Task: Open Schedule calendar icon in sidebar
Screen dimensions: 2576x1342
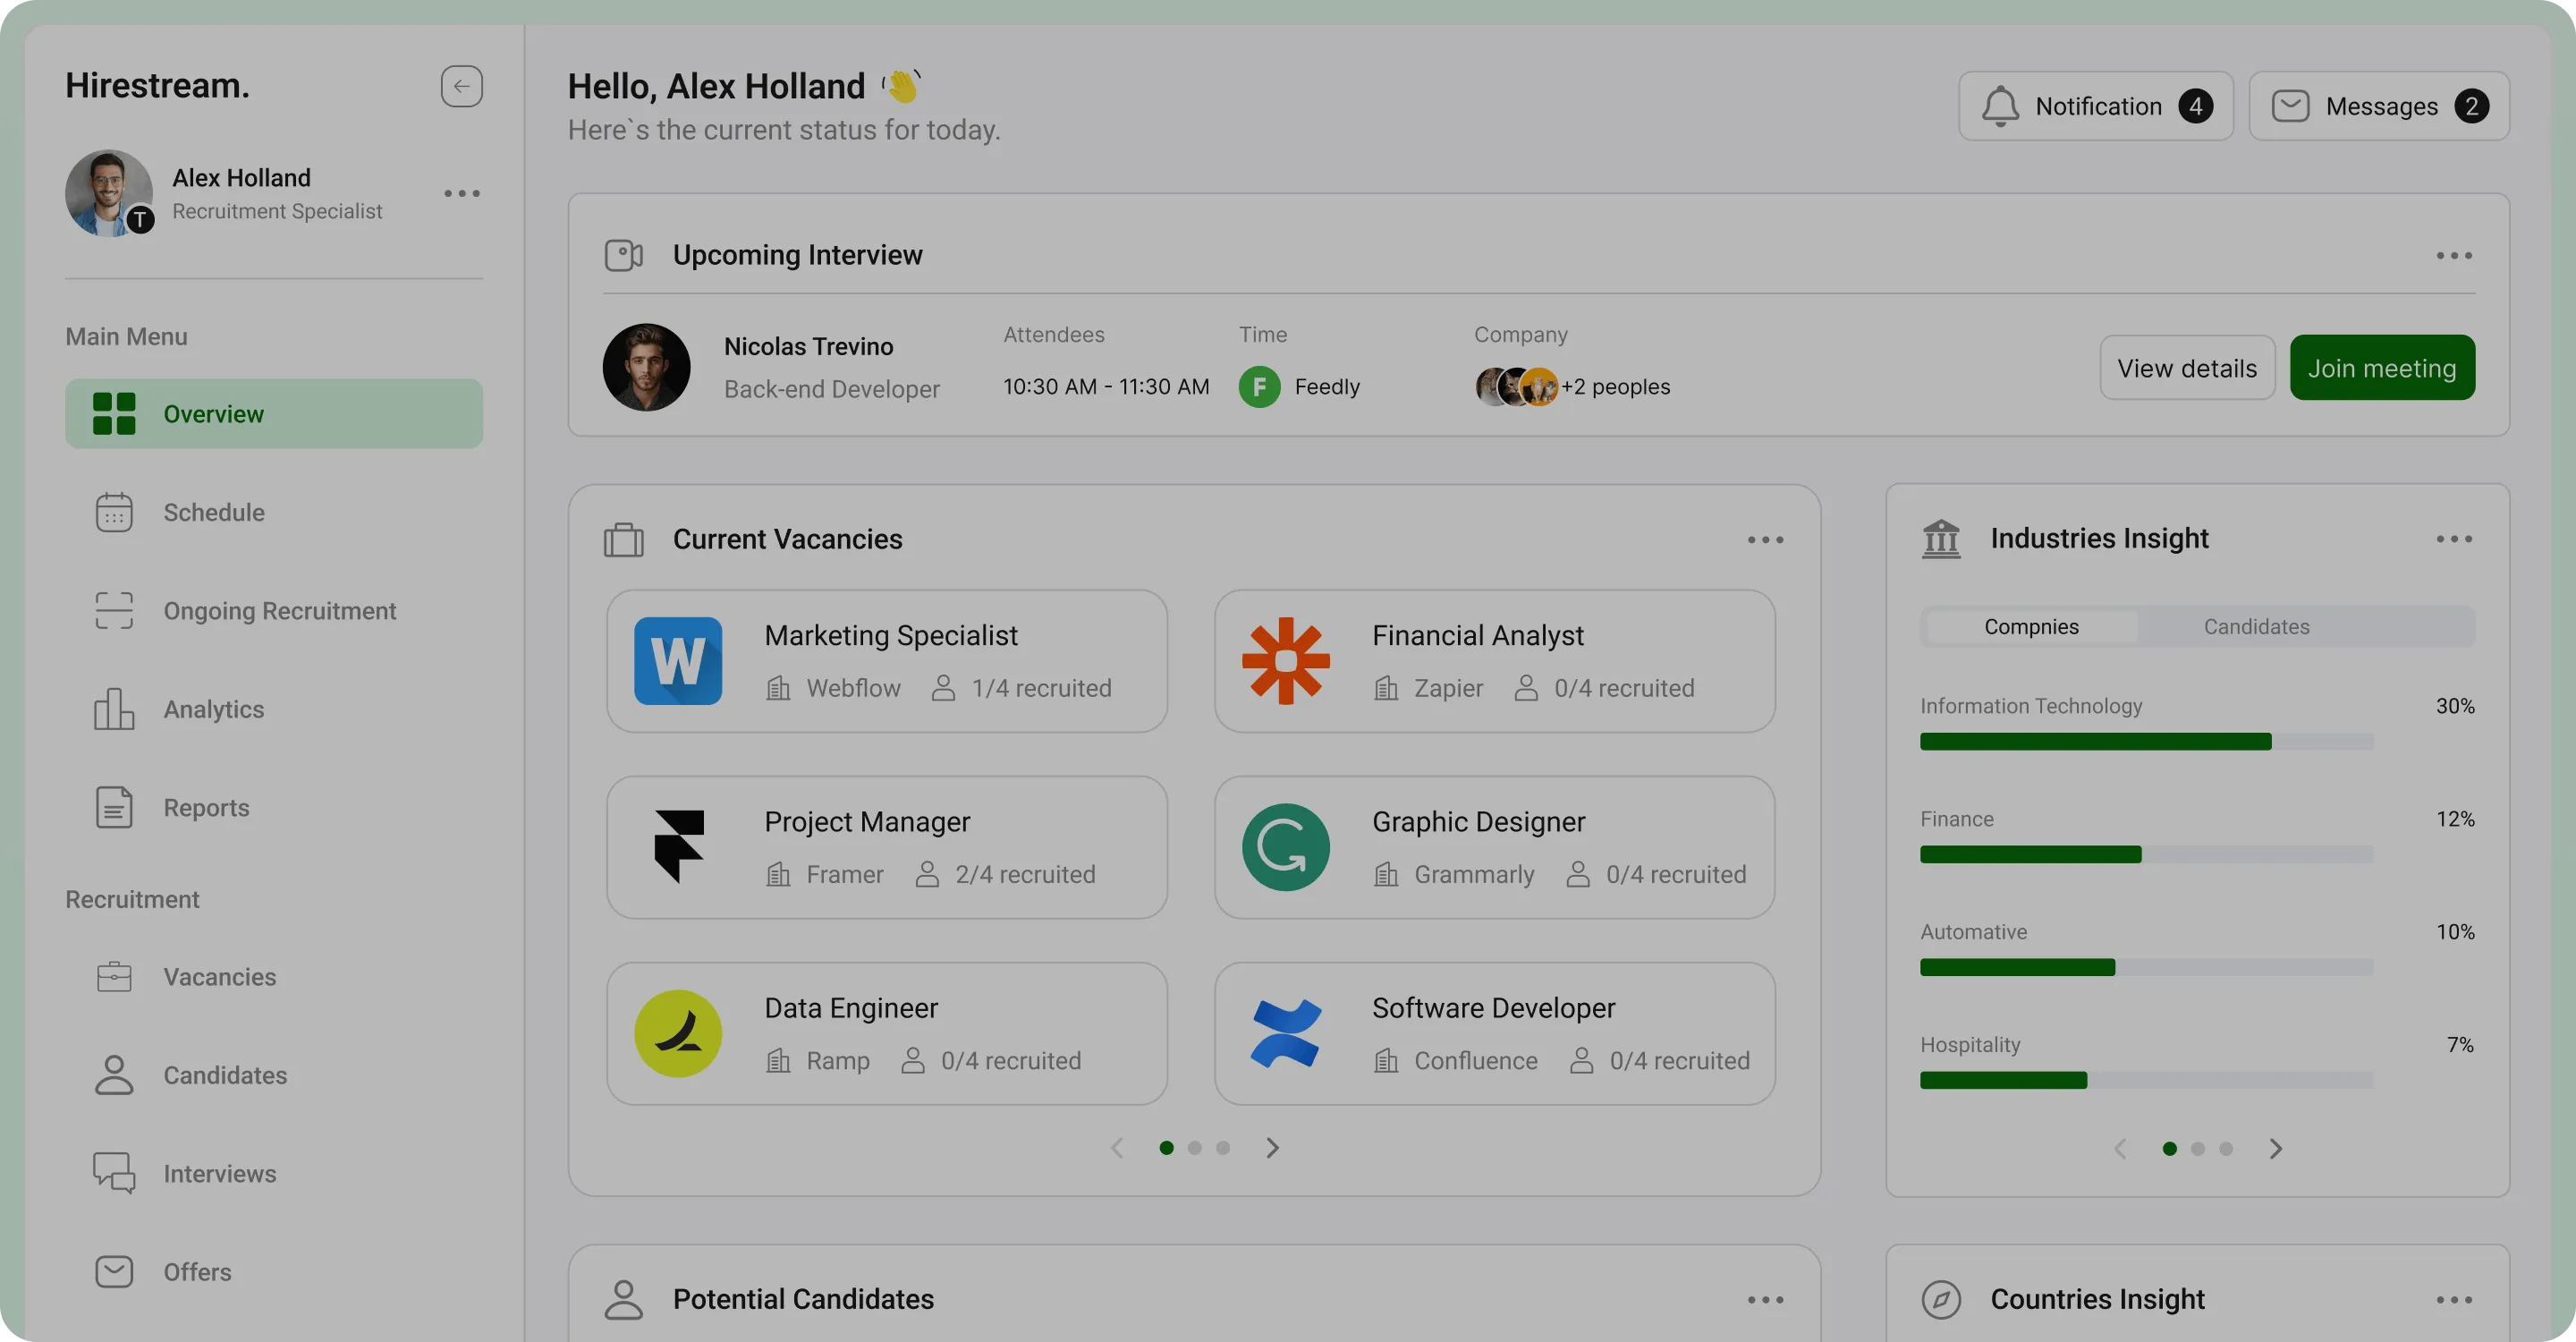Action: pos(114,513)
